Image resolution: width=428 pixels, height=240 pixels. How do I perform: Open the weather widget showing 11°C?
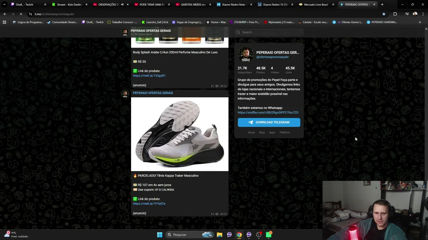tap(16, 235)
